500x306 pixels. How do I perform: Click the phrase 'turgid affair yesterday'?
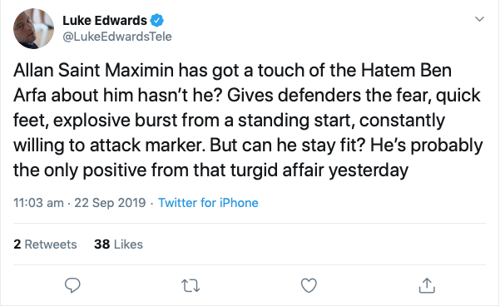coord(319,170)
